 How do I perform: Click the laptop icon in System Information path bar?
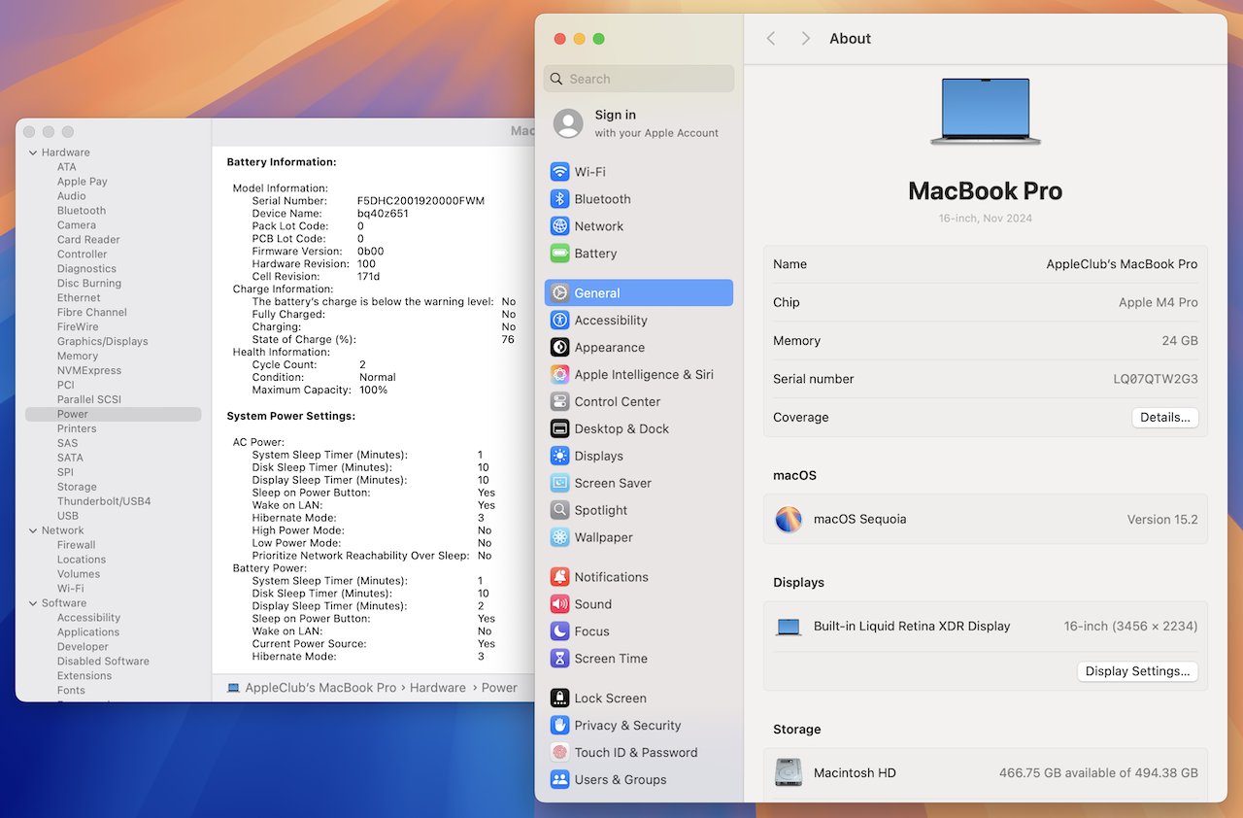click(233, 688)
